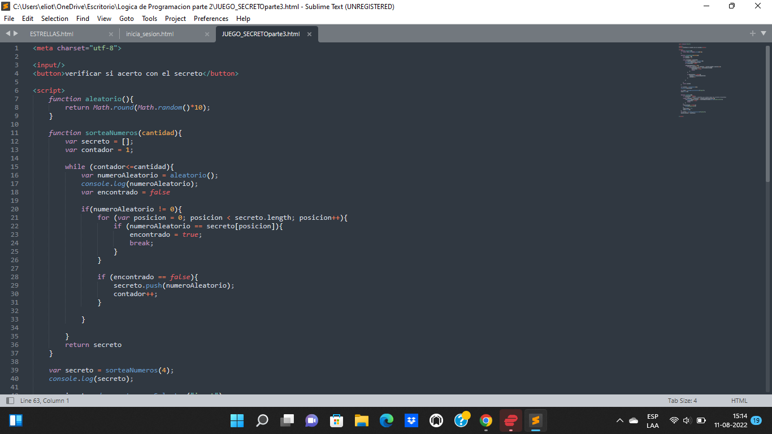Close the inicia_sesion.html tab
The width and height of the screenshot is (772, 434).
click(x=207, y=34)
